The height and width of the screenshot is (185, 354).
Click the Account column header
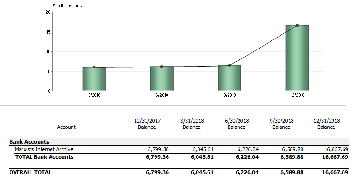(x=66, y=127)
